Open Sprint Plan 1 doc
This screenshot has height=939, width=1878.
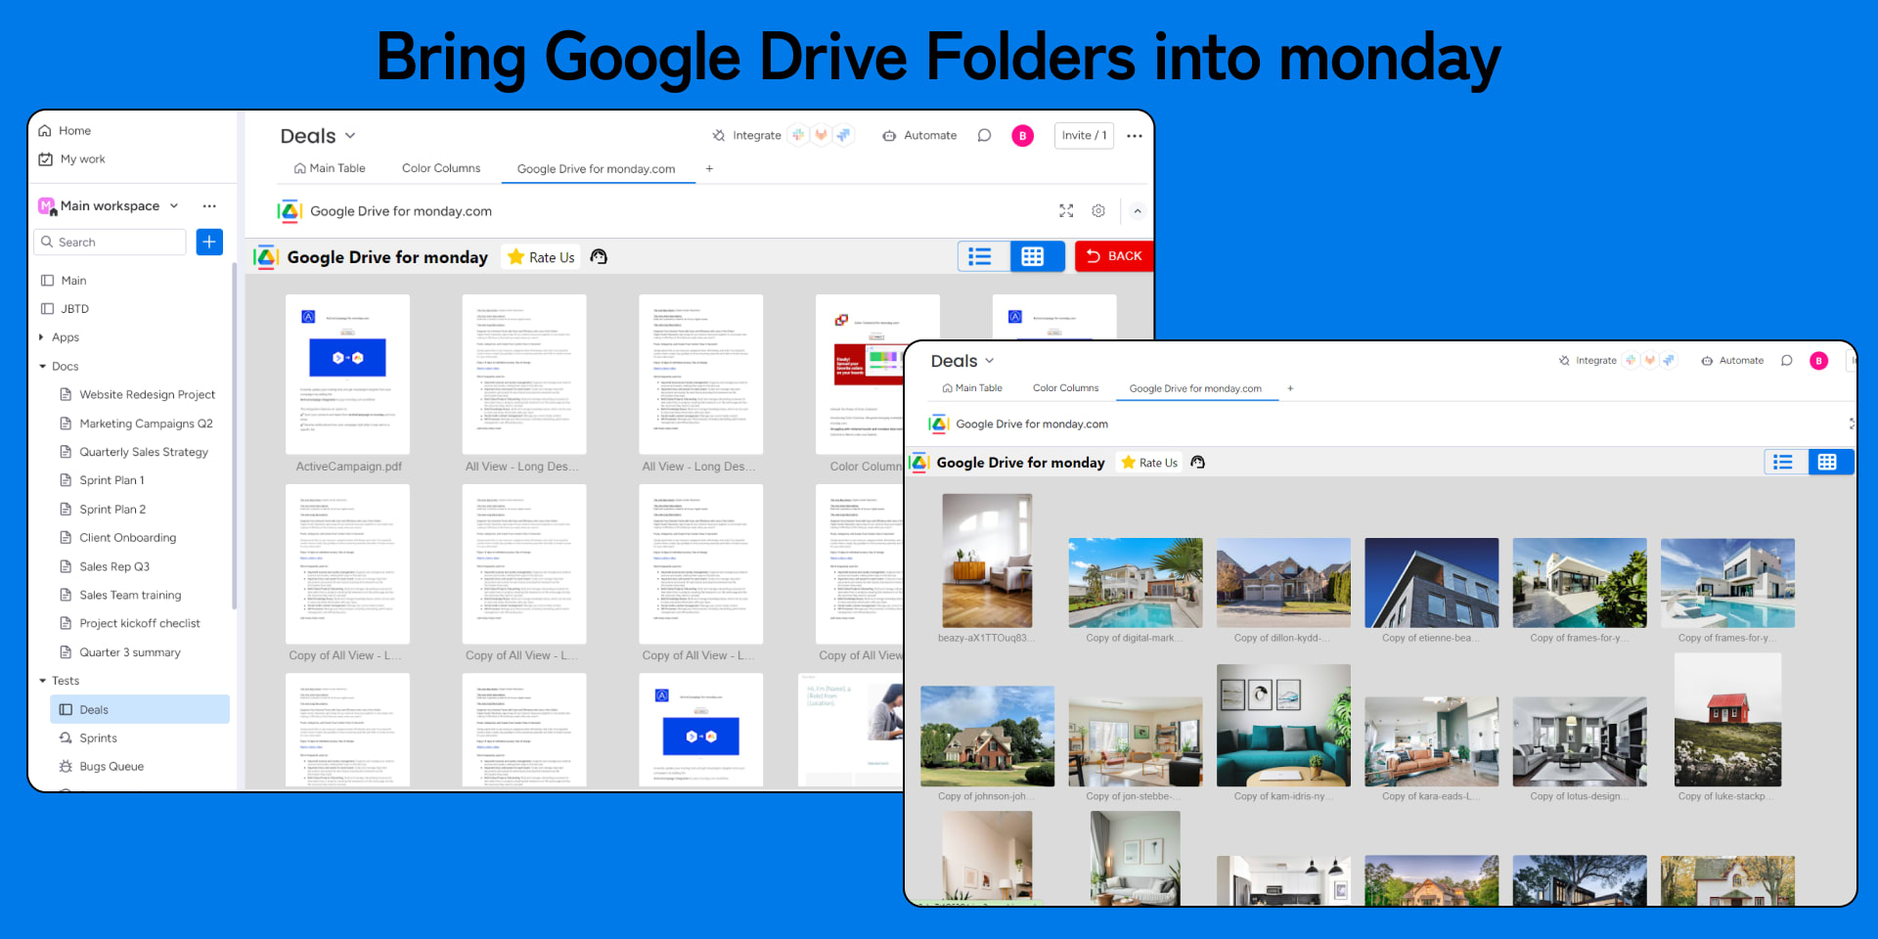102,480
